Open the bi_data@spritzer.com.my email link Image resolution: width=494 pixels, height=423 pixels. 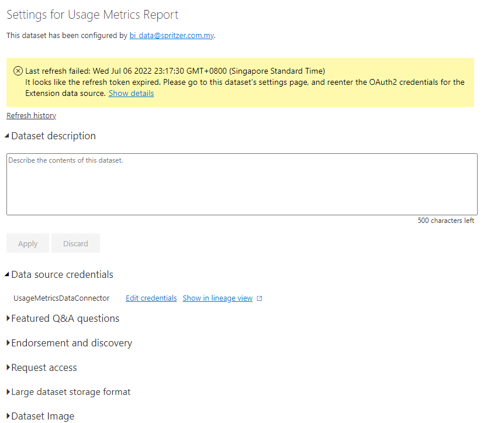point(172,36)
